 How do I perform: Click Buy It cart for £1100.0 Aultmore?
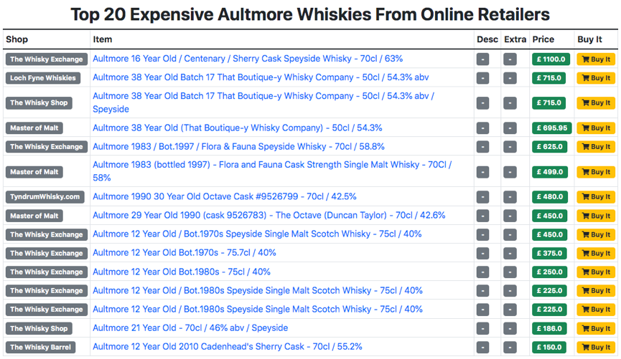(x=595, y=59)
